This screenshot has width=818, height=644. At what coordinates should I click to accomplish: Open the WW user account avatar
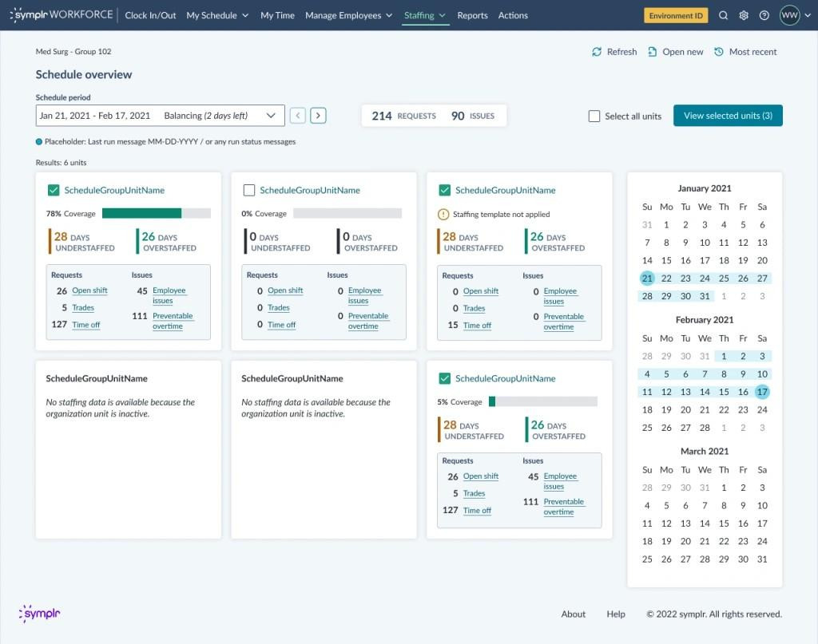(789, 15)
